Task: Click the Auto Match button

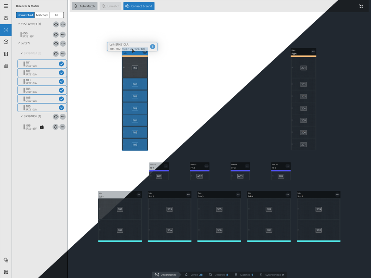Action: pos(84,6)
